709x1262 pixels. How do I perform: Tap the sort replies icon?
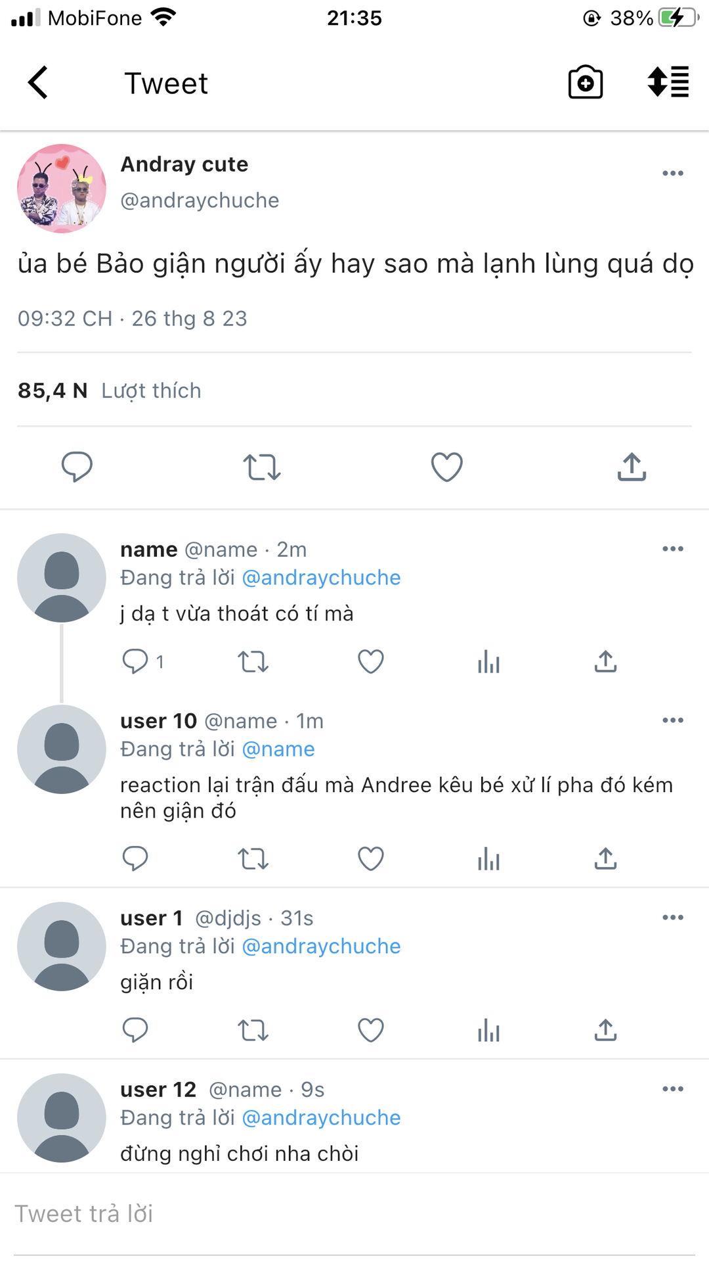click(x=668, y=83)
